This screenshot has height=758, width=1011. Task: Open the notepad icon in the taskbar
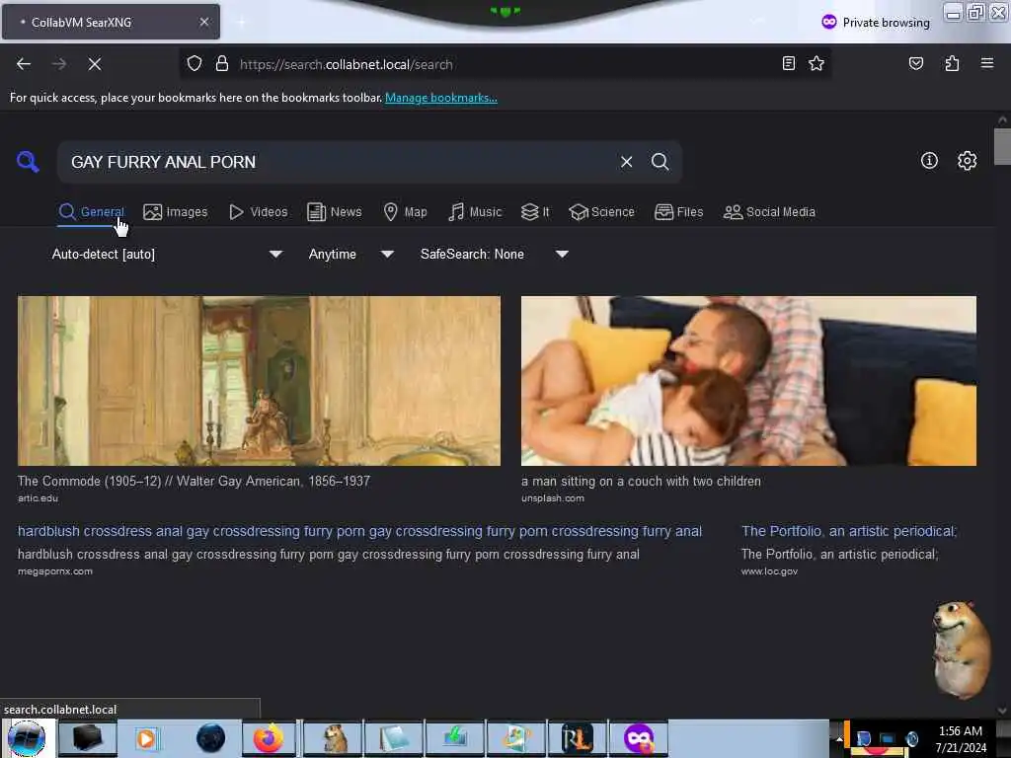tap(393, 738)
